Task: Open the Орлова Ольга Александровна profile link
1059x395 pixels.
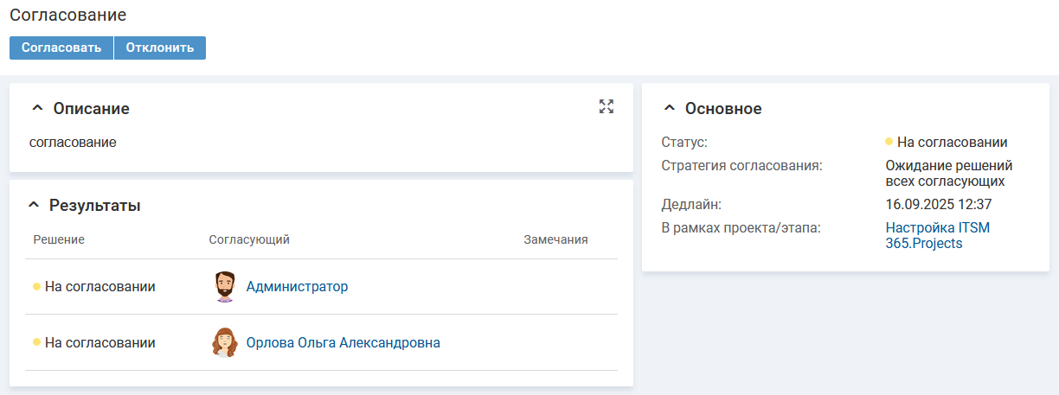Action: [343, 343]
